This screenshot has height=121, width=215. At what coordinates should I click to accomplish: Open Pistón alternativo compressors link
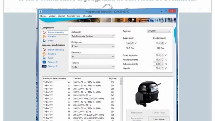point(56,33)
